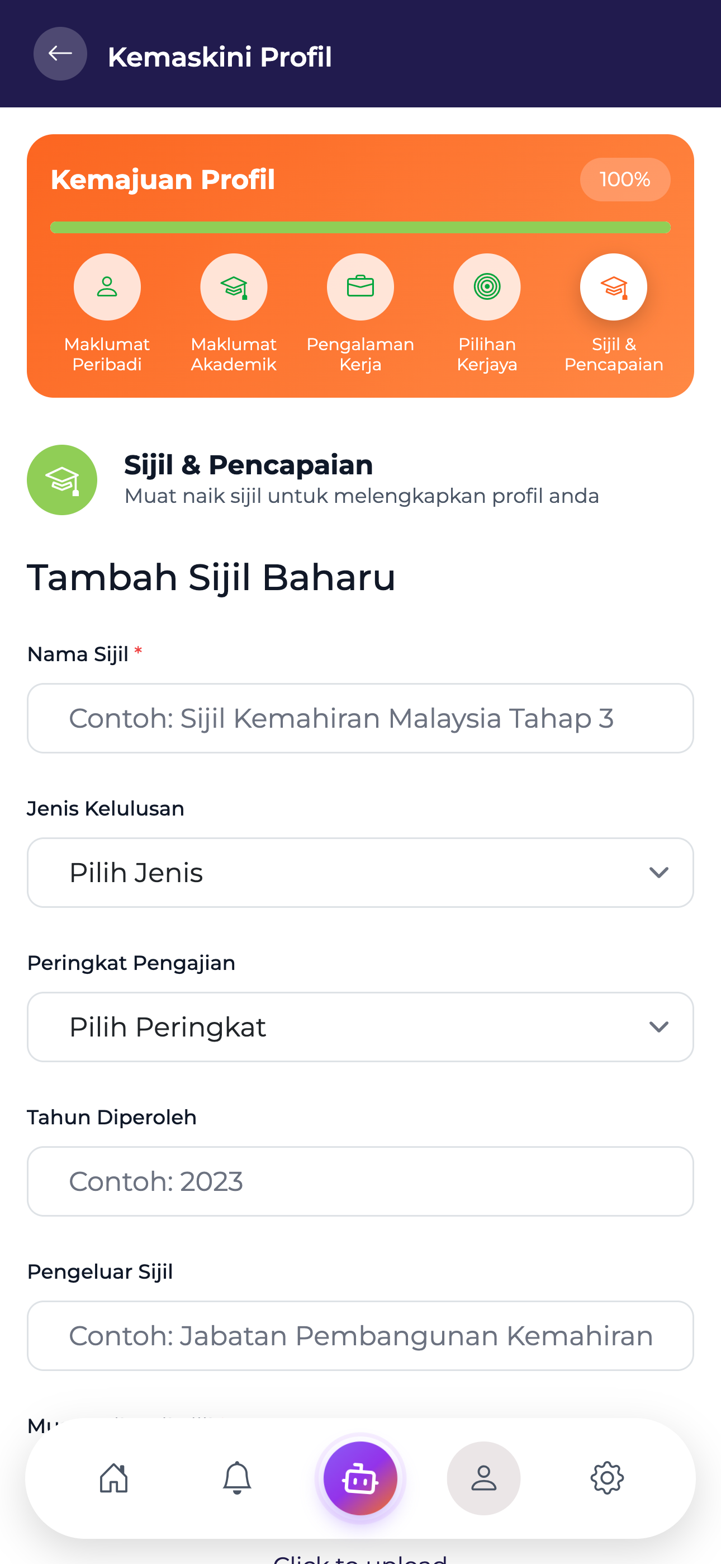
Task: Open notifications bell icon
Action: 238,1478
